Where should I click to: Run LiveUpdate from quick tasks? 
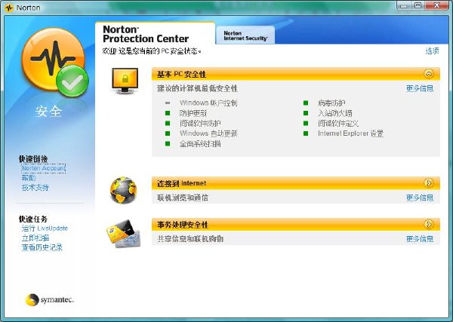click(x=45, y=228)
